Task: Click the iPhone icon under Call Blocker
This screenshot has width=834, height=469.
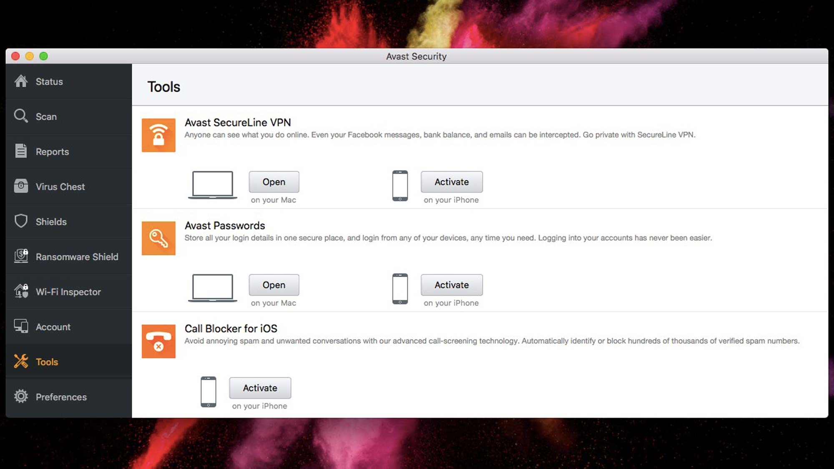Action: (208, 392)
